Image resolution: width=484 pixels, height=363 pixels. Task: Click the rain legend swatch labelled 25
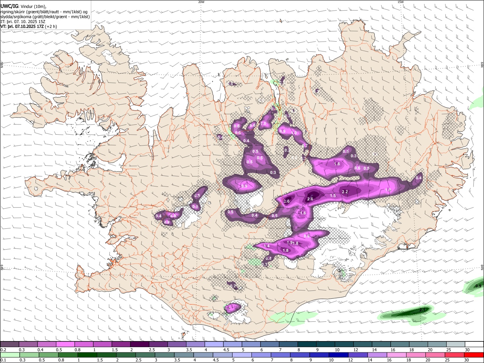click(x=455, y=355)
